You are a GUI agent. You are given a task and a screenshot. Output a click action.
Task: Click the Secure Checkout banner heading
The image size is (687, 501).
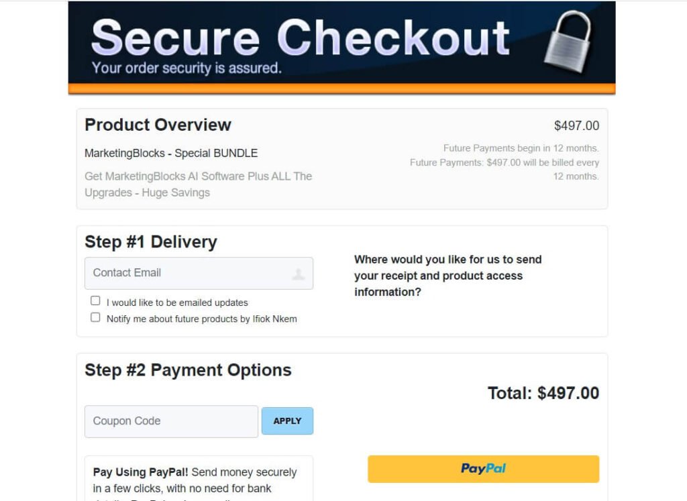pos(301,38)
